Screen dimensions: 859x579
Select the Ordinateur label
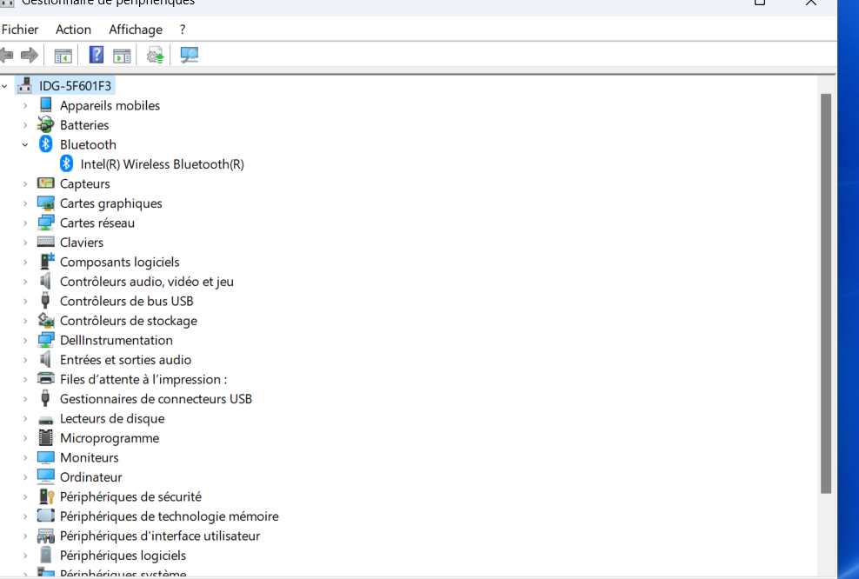click(91, 477)
